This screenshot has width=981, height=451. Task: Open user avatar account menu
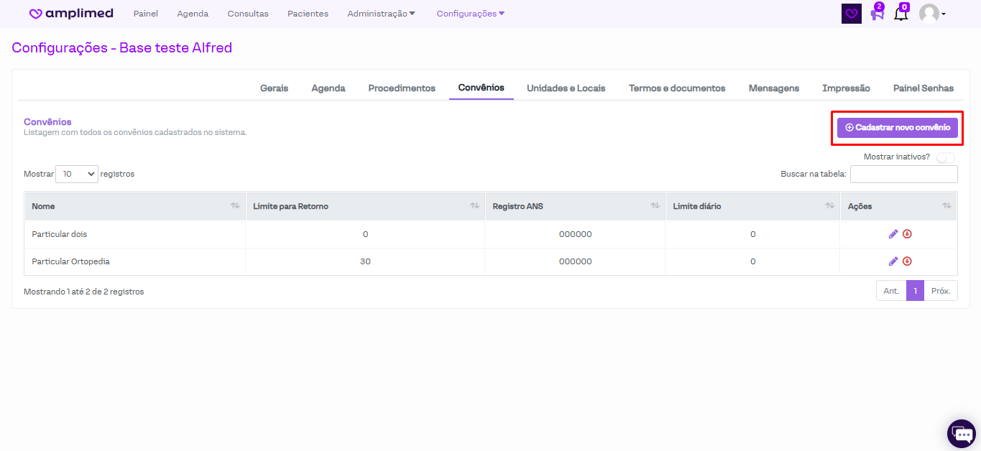click(x=932, y=14)
